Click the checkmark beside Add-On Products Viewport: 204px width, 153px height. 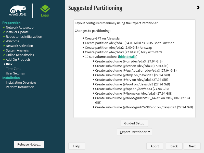(4, 59)
